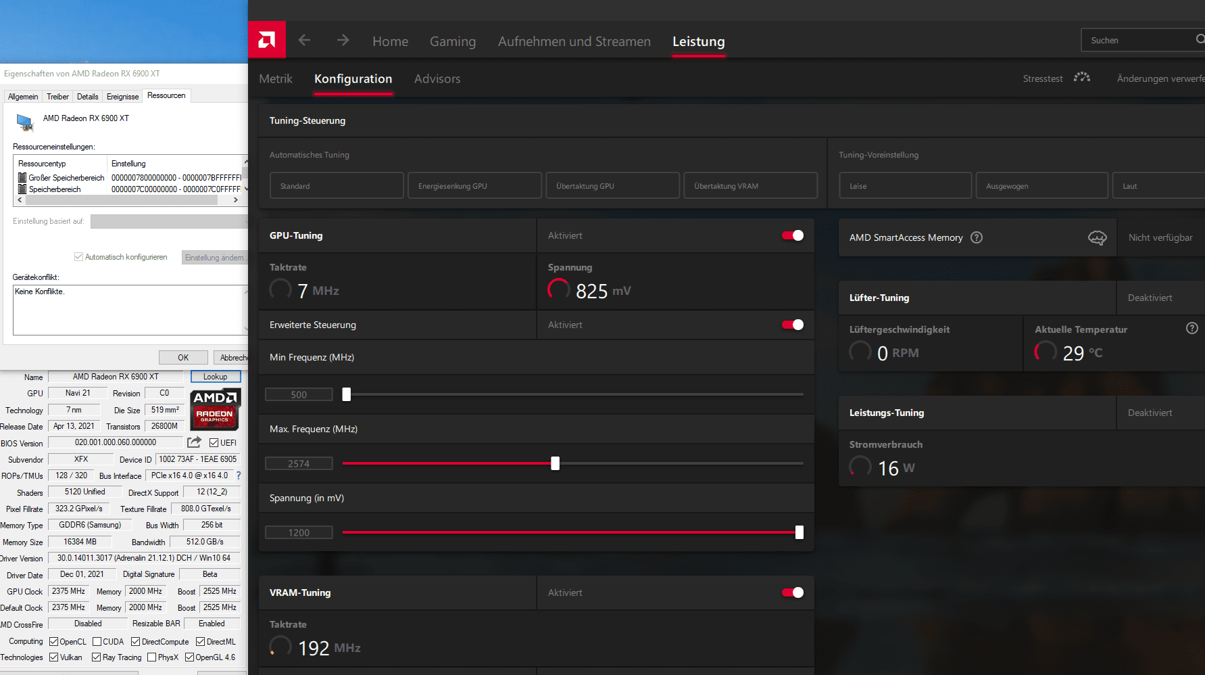Click OK in the properties dialog

(x=183, y=357)
